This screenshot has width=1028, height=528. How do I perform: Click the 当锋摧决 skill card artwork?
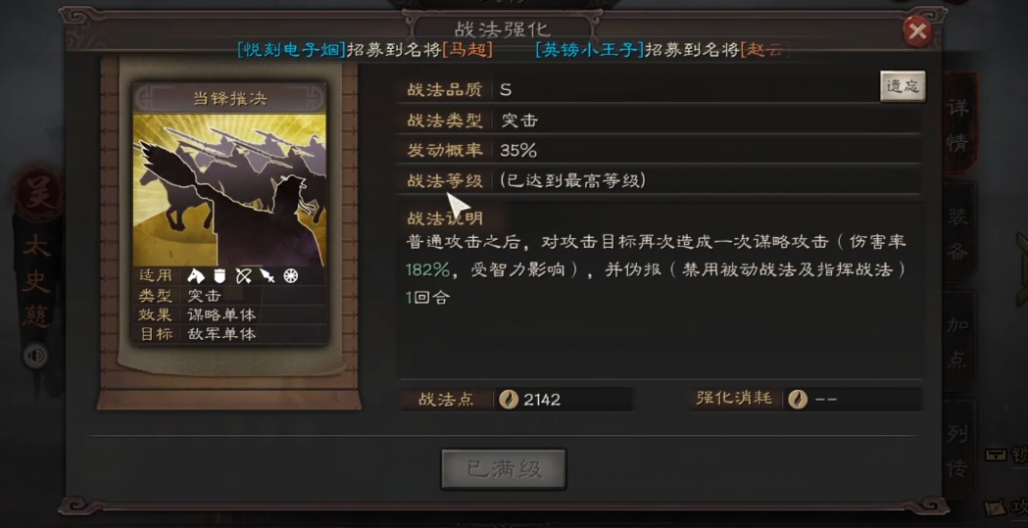tap(229, 190)
